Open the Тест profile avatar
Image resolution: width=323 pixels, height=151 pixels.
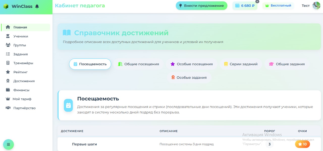click(x=316, y=5)
